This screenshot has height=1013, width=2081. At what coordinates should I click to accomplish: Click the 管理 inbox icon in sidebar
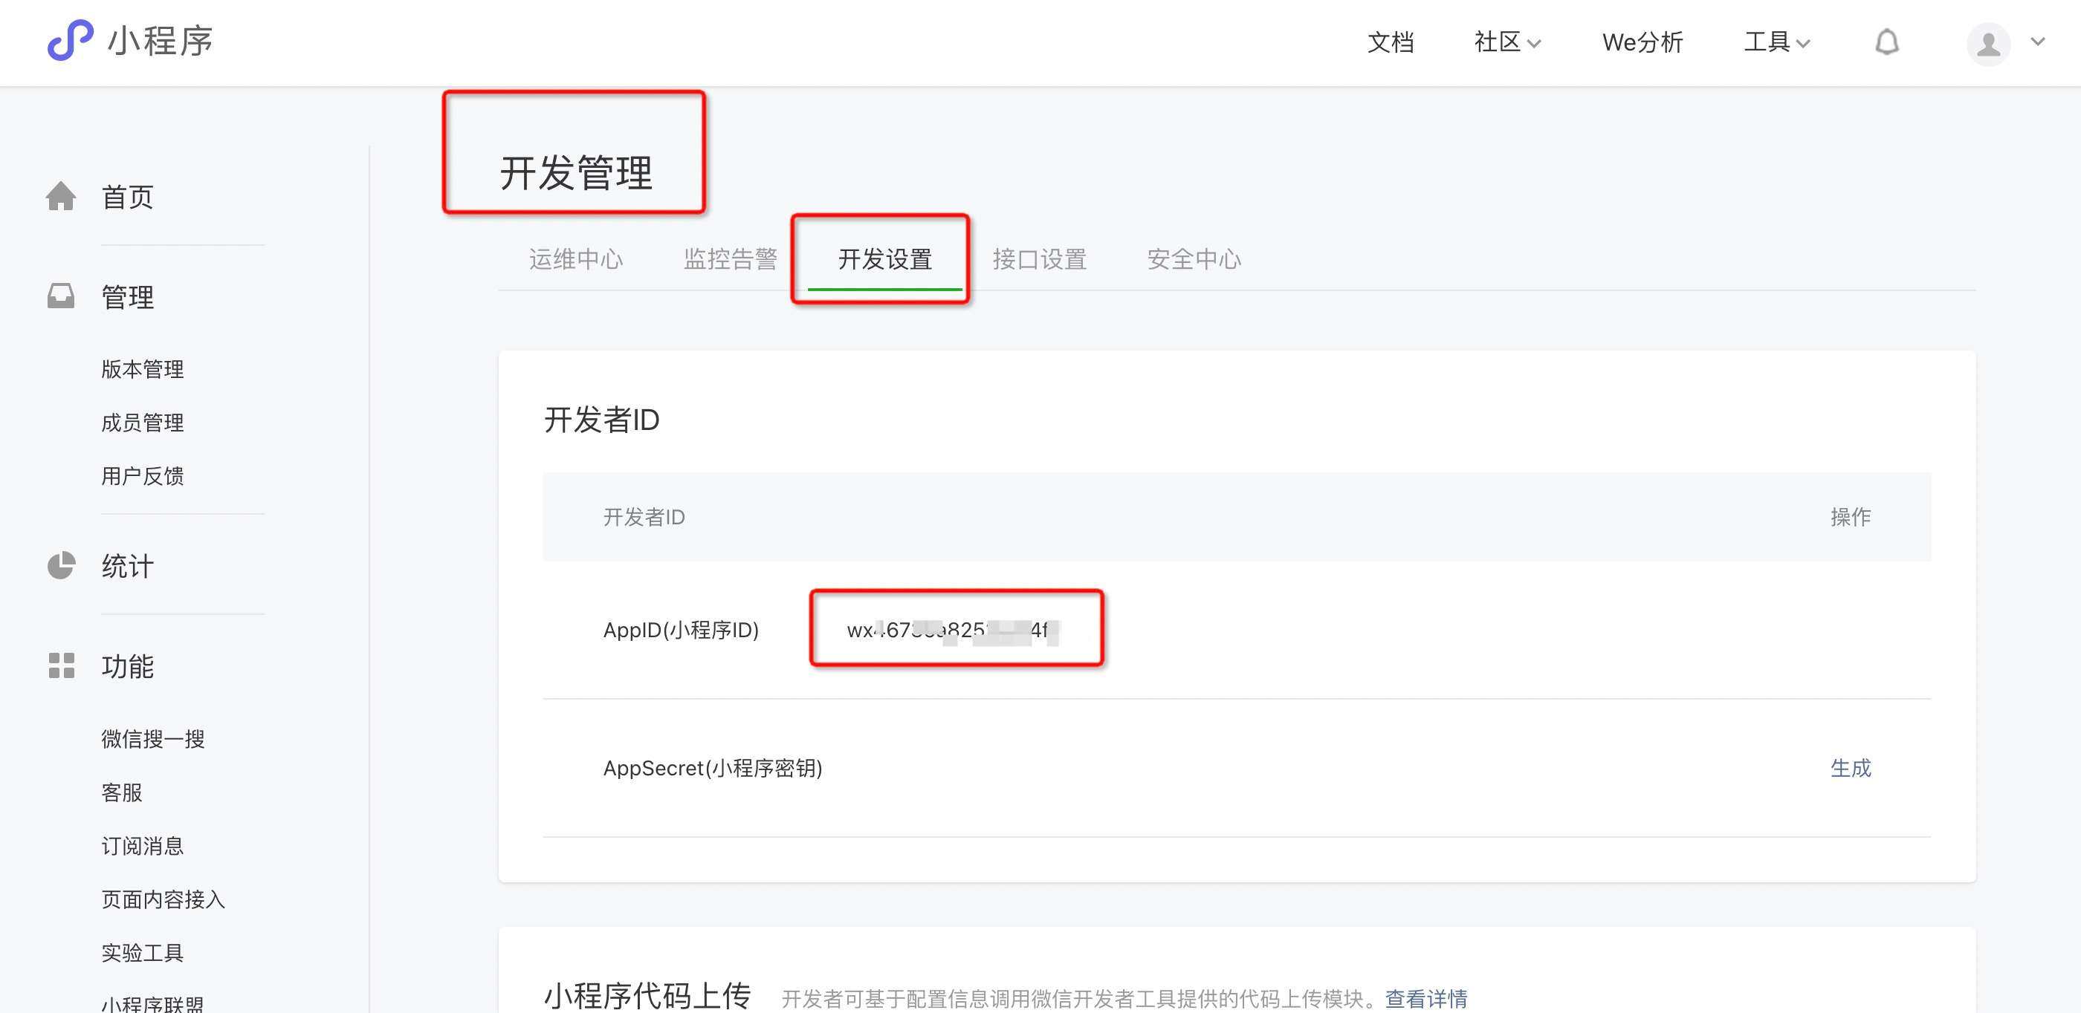point(62,296)
